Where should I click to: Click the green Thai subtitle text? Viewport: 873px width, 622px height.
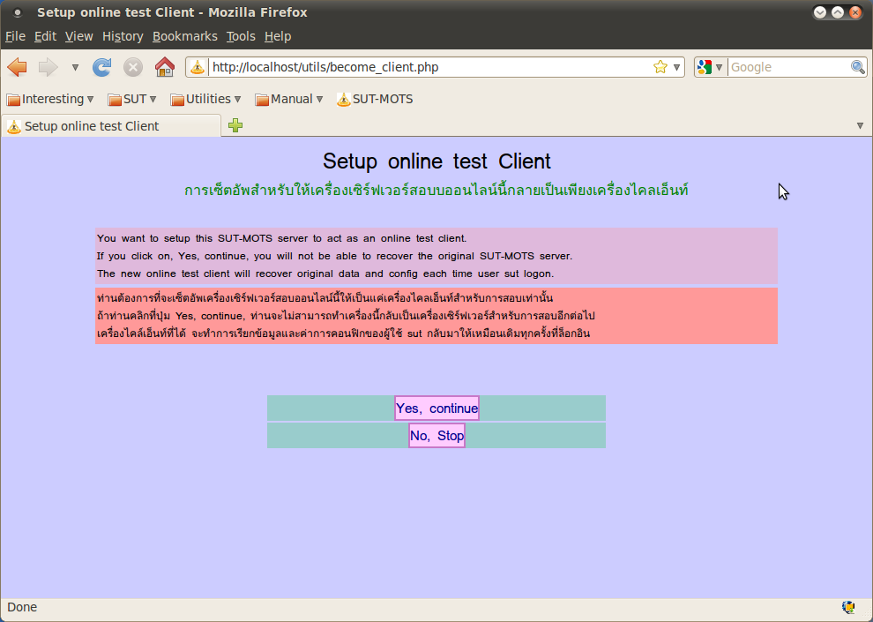click(x=436, y=190)
